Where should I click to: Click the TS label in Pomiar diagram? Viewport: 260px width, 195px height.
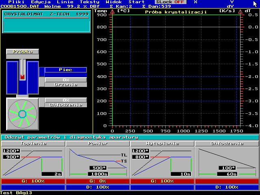click(124, 161)
